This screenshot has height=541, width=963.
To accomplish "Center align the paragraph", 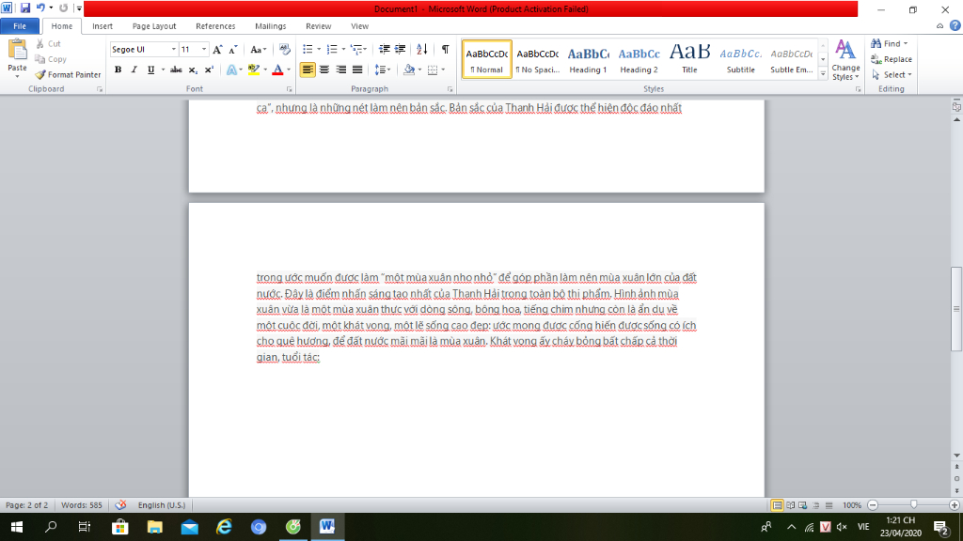I will pyautogui.click(x=324, y=70).
